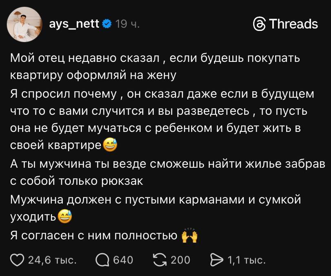Click the 24,6 тыс. likes count
Viewport: 331px width, 276px height.
point(52,260)
